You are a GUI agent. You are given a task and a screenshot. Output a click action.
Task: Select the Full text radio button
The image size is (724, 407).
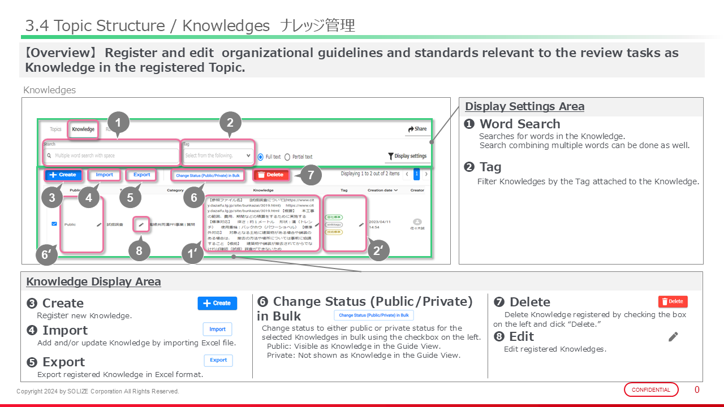[261, 157]
